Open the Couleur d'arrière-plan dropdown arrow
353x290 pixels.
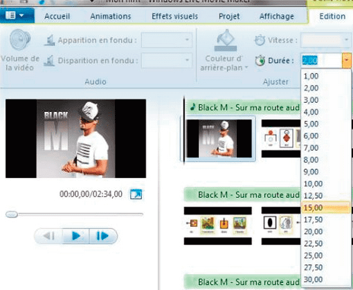tap(246, 68)
